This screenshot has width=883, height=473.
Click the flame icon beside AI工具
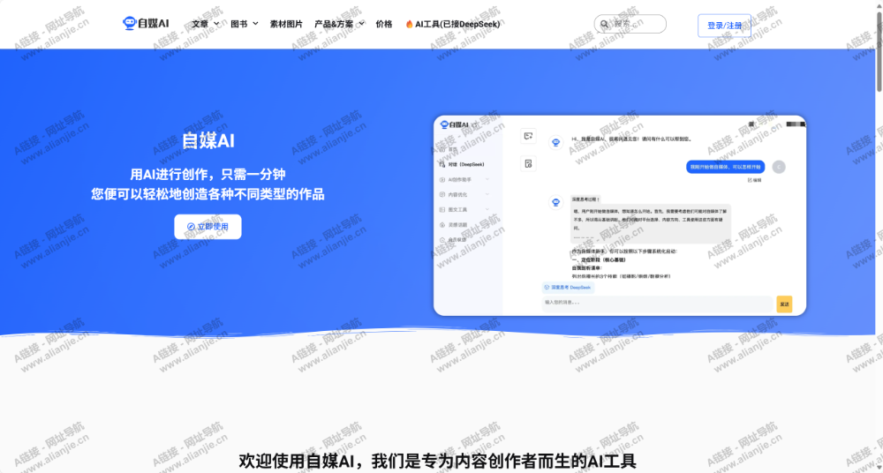click(x=410, y=24)
